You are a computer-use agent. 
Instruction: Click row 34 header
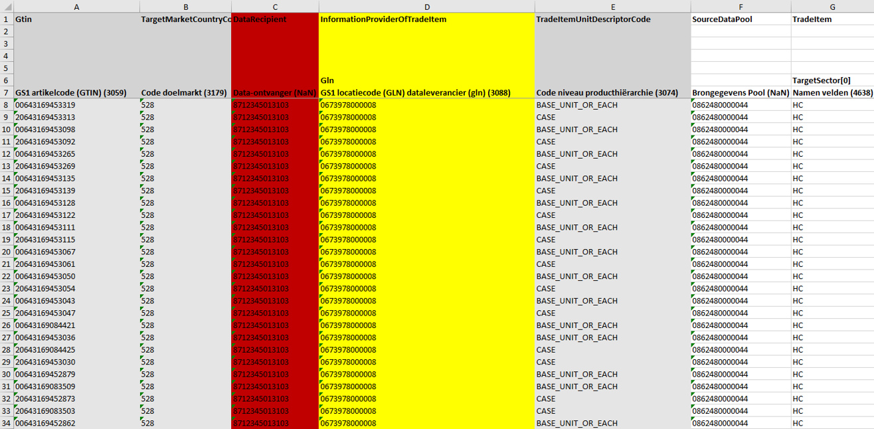pyautogui.click(x=7, y=423)
